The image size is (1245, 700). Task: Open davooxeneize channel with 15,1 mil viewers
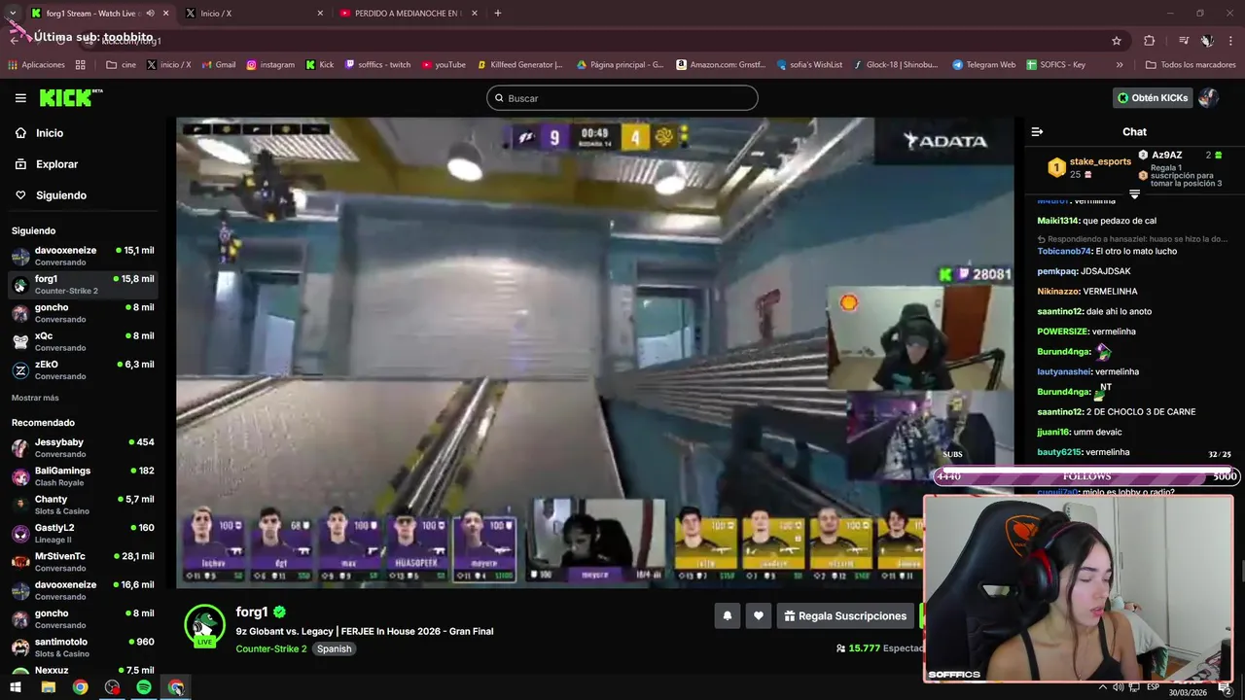[x=83, y=256]
